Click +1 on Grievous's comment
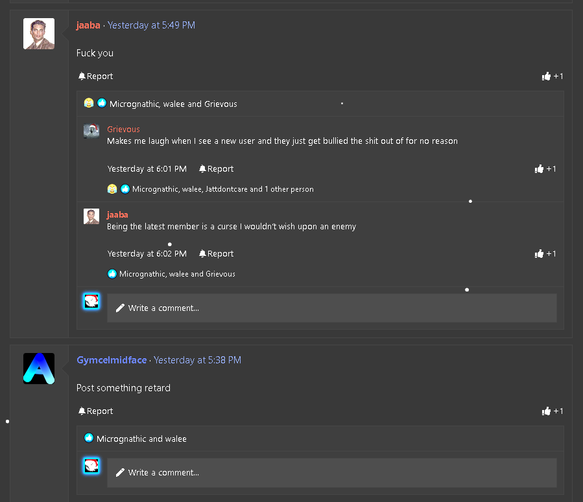 (x=545, y=169)
